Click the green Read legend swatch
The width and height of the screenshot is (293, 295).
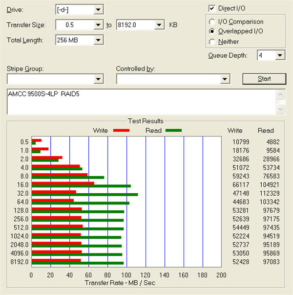click(173, 131)
